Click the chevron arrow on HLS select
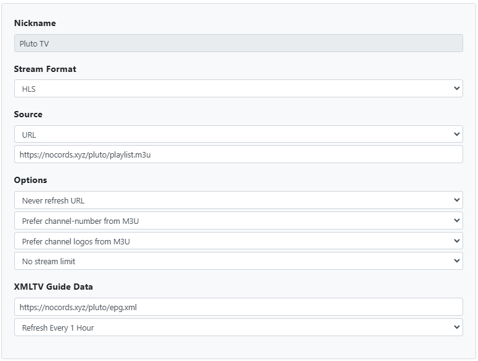This screenshot has height=361, width=478. pos(457,89)
